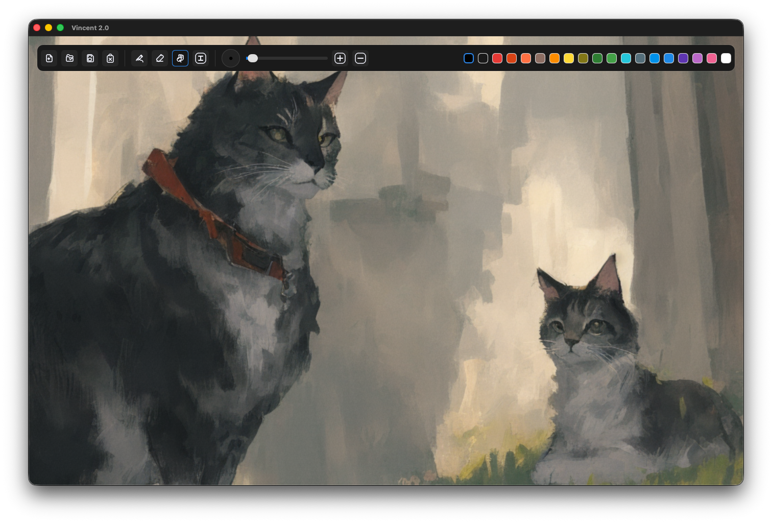Image resolution: width=772 pixels, height=523 pixels.
Task: Create a new canvas
Action: click(x=50, y=58)
